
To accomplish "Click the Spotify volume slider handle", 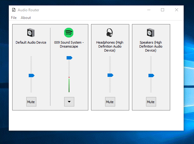I will pos(69,58).
